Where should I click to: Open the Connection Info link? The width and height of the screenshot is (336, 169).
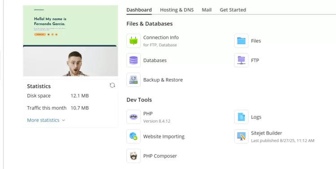click(161, 37)
